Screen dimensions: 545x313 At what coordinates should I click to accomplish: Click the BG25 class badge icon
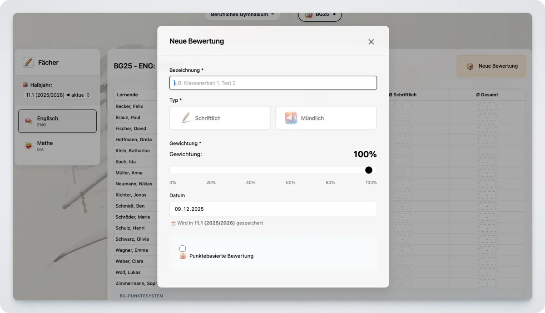click(308, 14)
